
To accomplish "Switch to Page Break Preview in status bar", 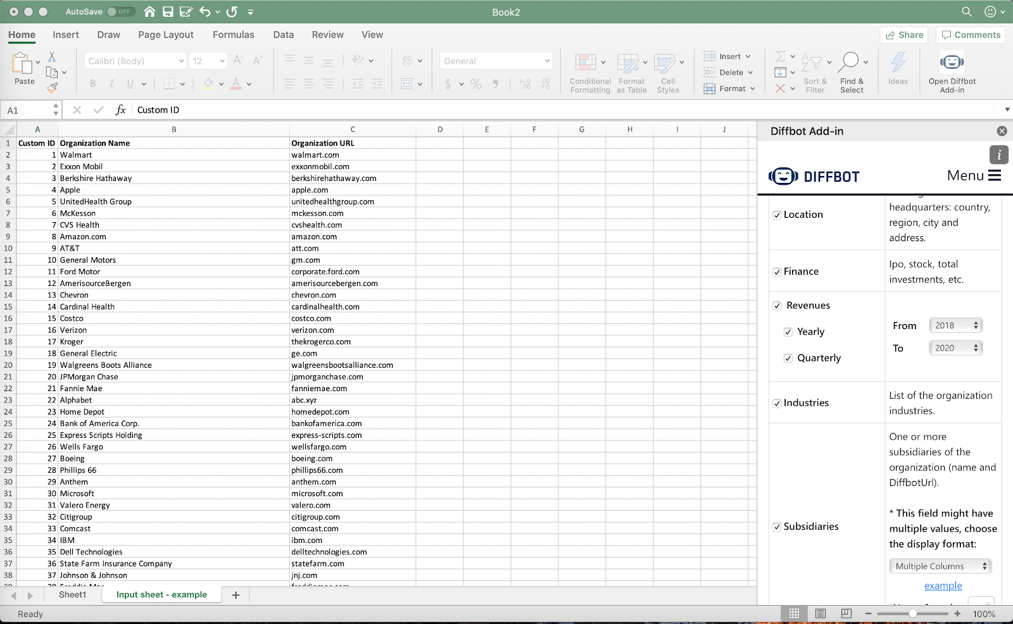I will (x=846, y=613).
